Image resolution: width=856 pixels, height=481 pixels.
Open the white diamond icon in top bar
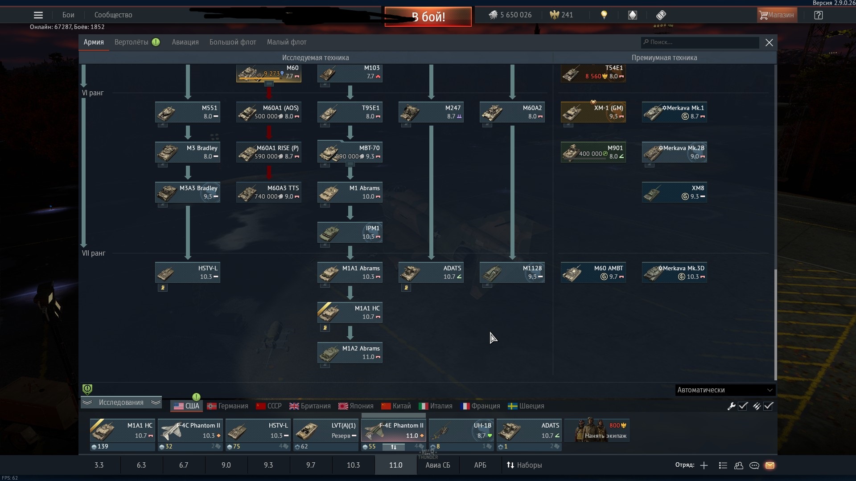click(x=633, y=15)
